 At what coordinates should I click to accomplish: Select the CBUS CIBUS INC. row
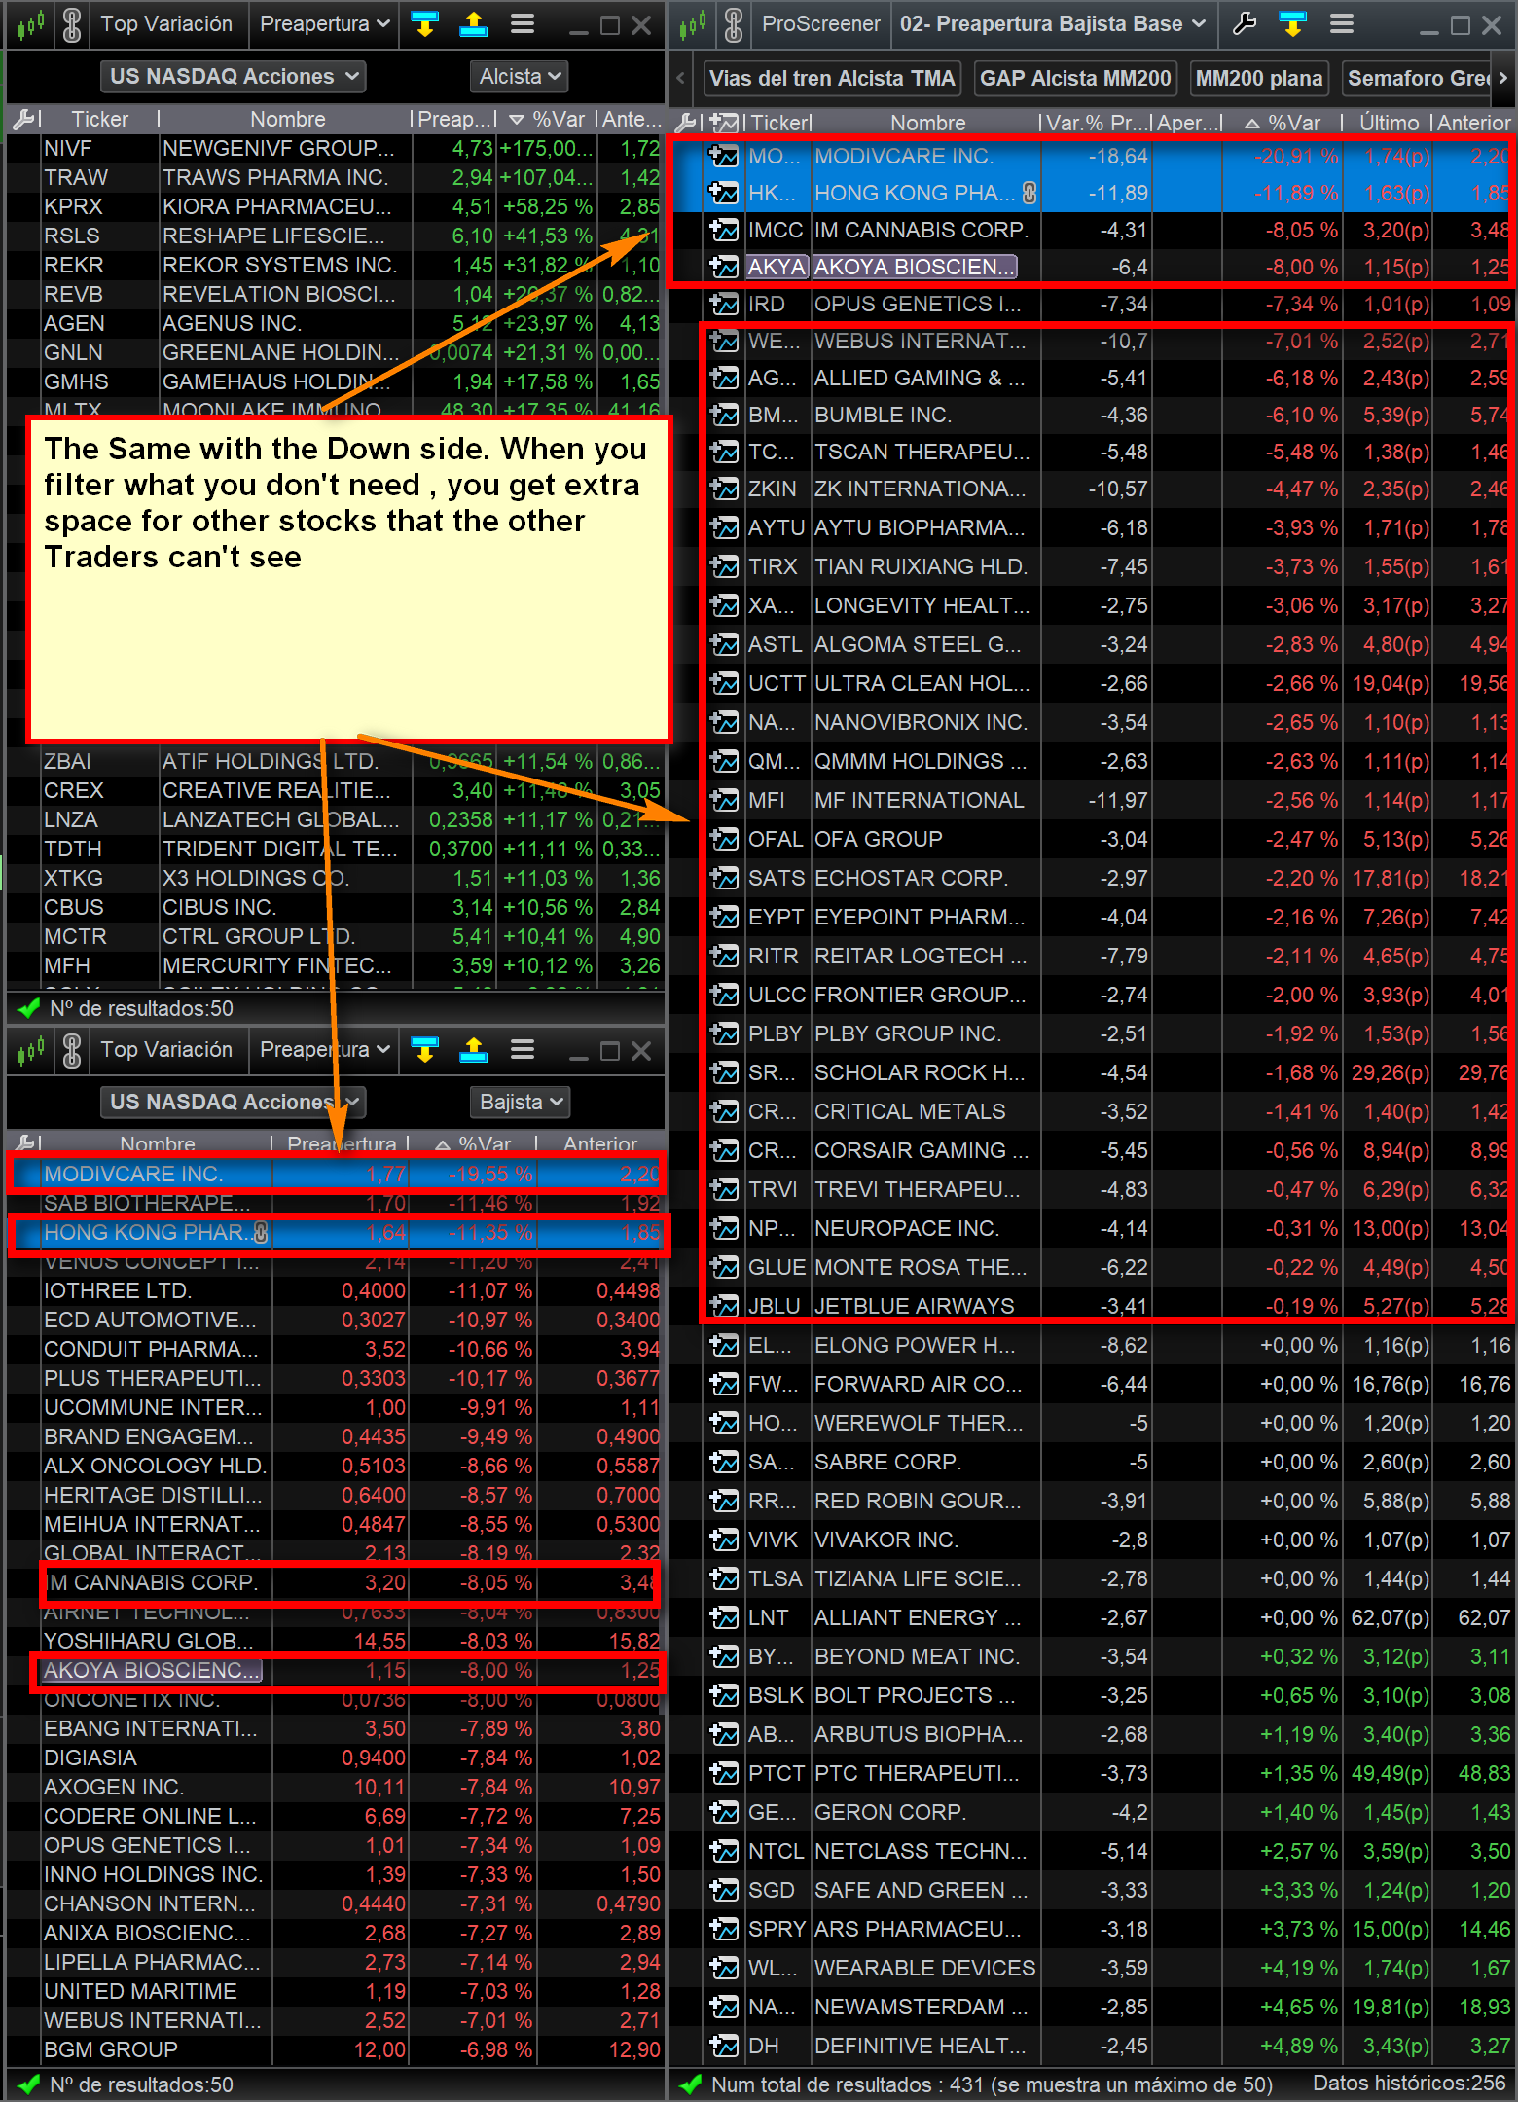[336, 908]
